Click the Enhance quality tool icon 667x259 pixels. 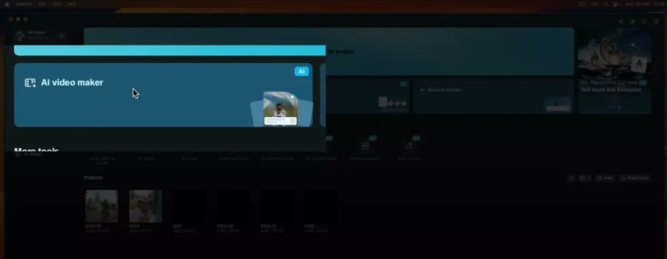tap(365, 146)
